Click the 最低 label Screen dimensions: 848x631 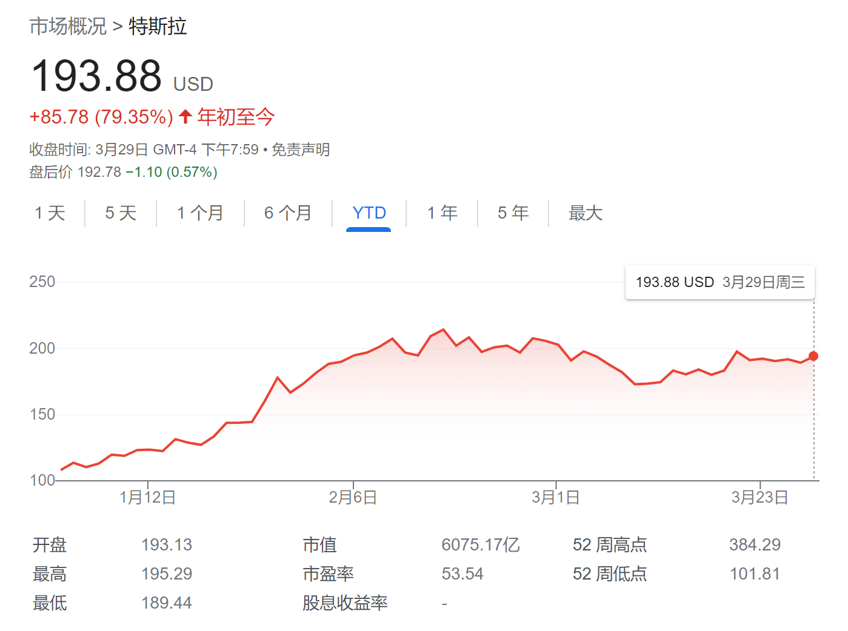(x=50, y=603)
